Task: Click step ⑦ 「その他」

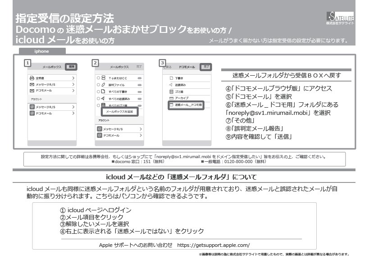Action: 240,121
